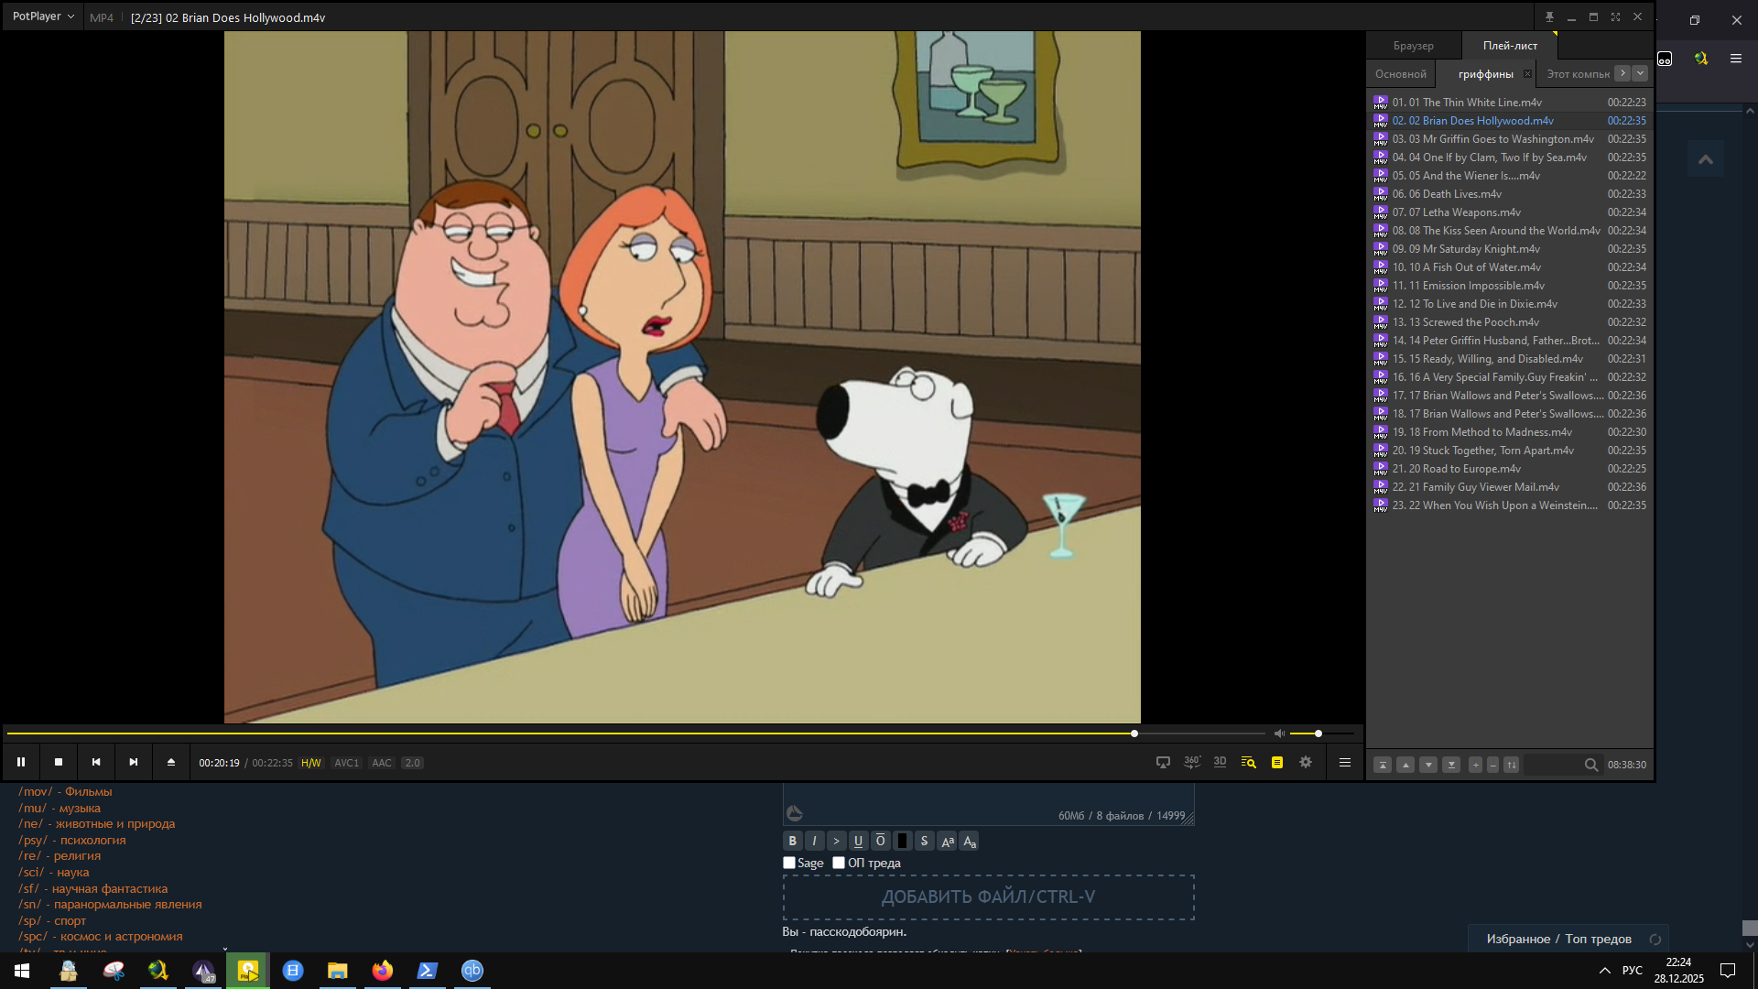1758x989 pixels.
Task: Skip to next track button
Action: click(x=134, y=762)
